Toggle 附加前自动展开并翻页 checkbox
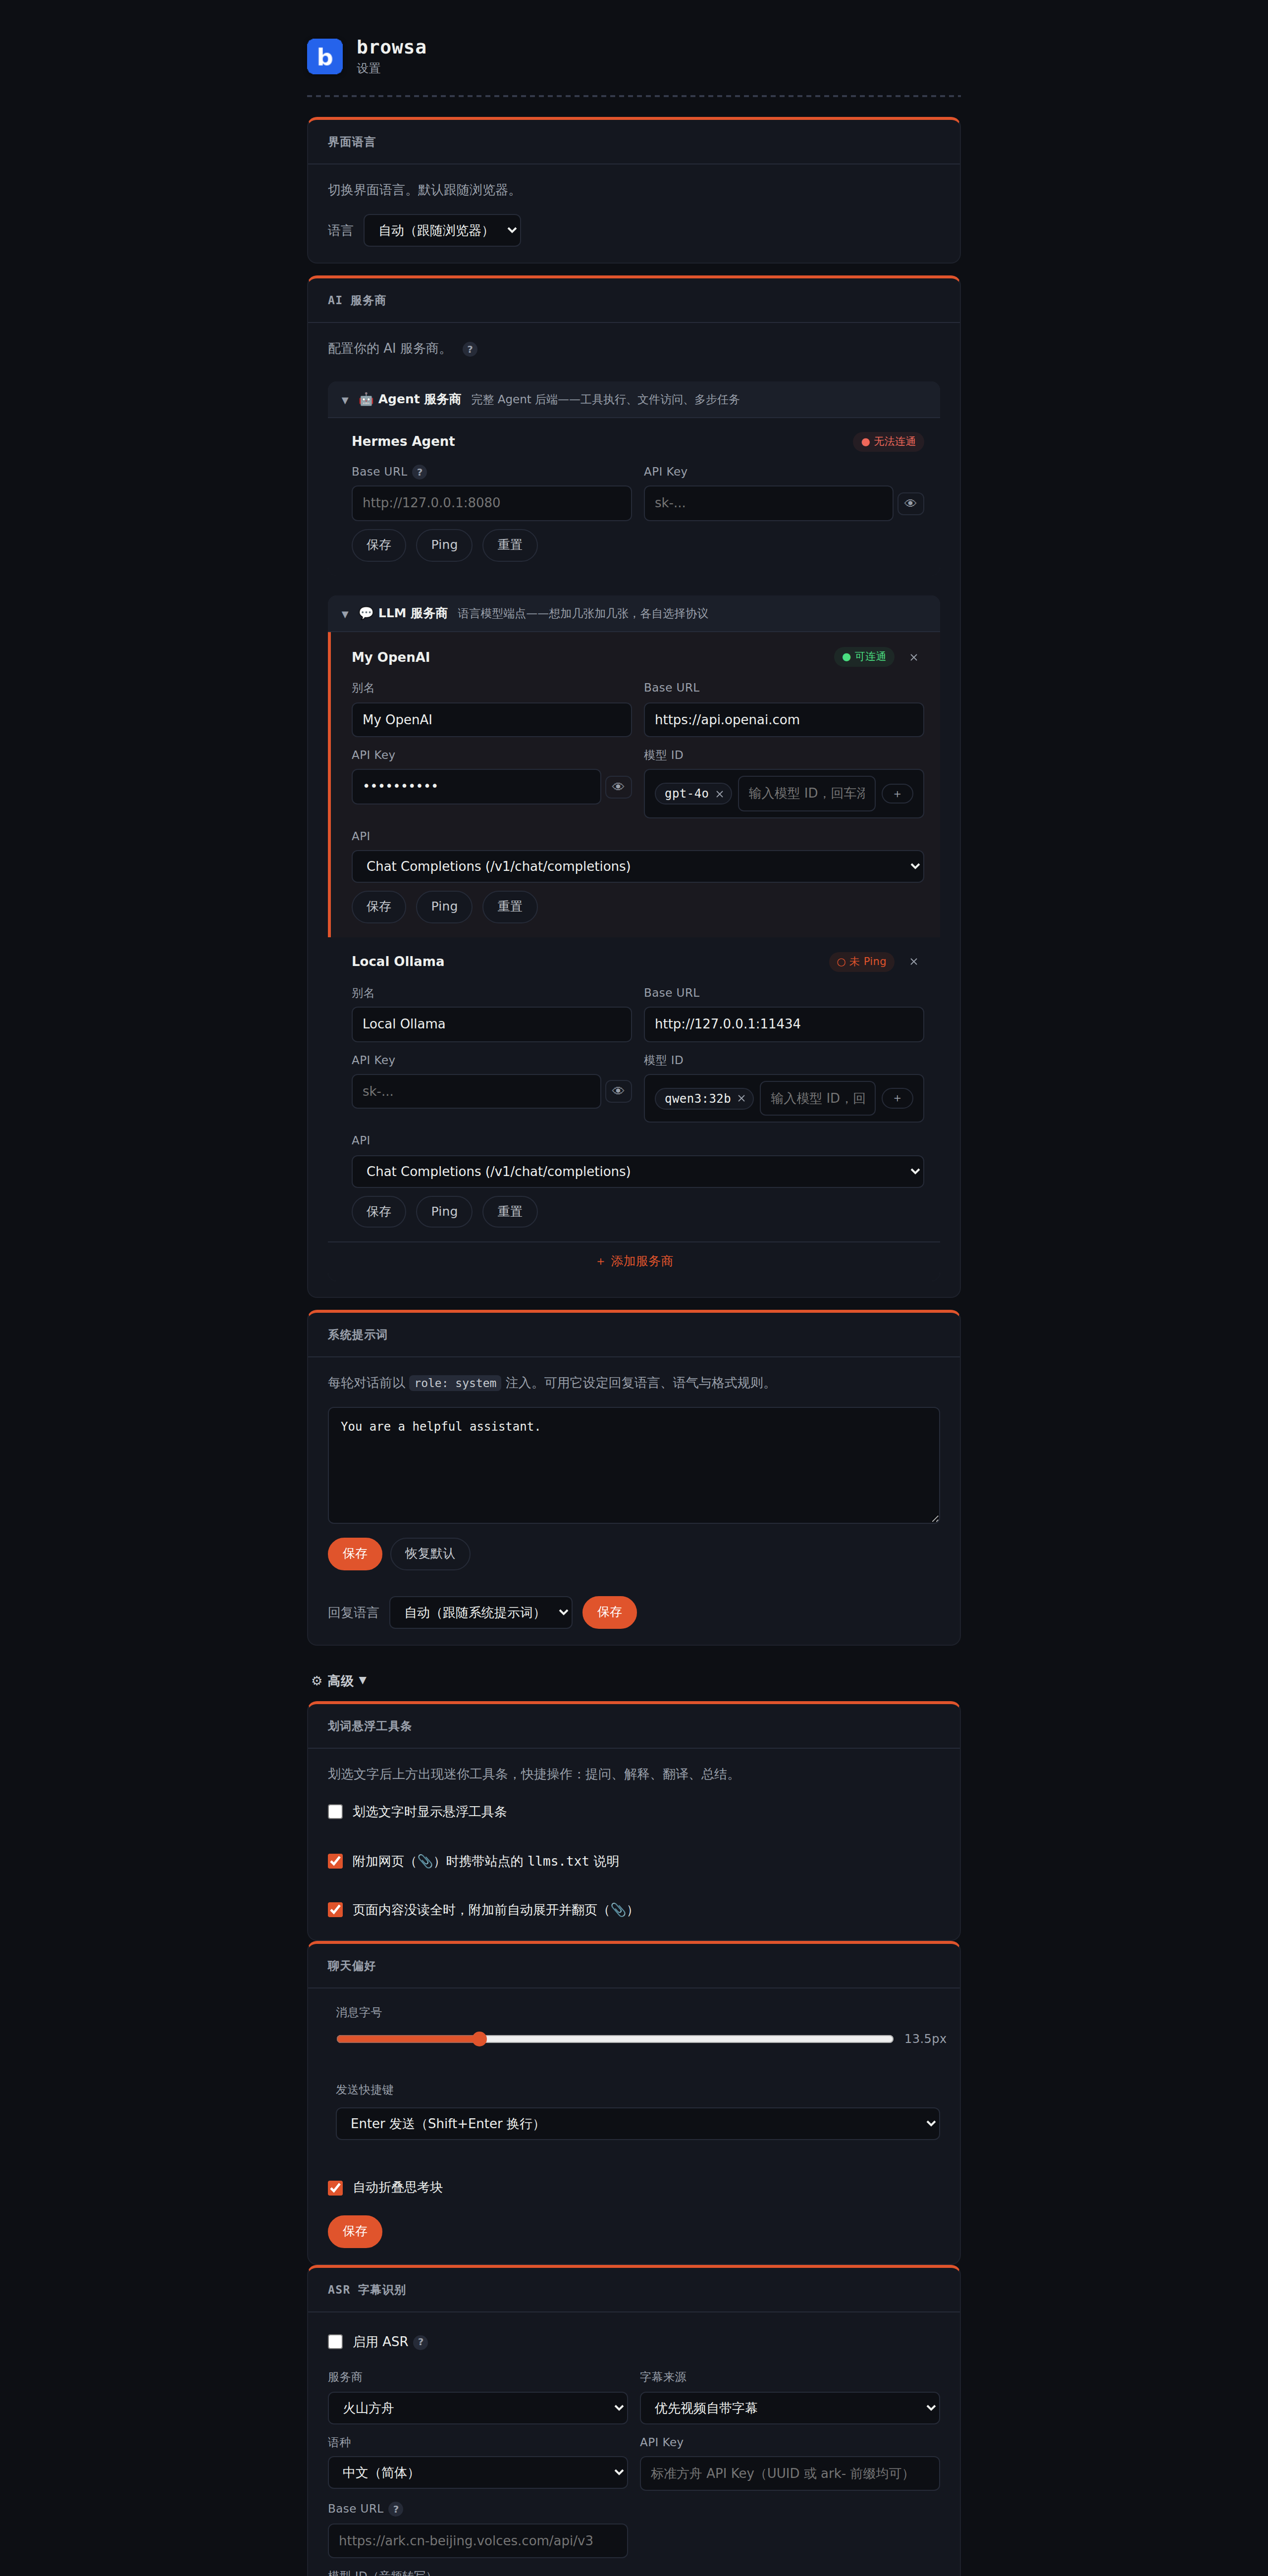The image size is (1268, 2576). pos(335,1910)
